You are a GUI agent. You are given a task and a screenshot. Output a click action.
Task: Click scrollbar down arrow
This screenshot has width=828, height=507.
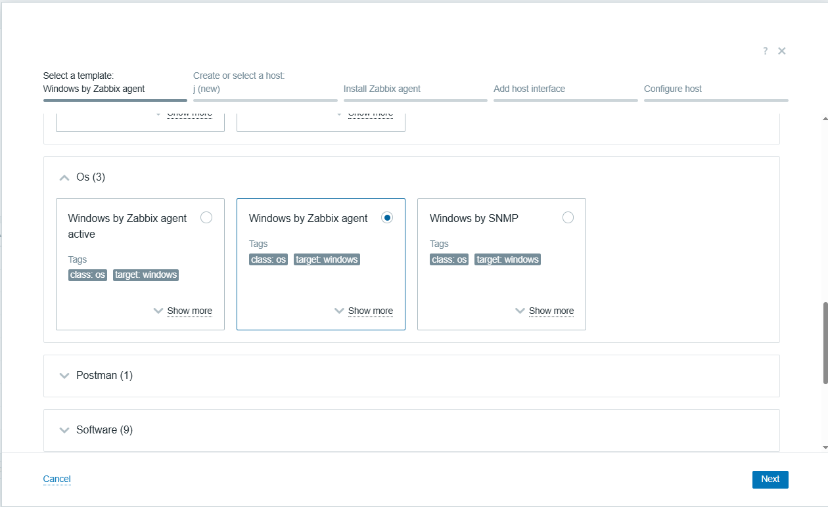tap(825, 447)
